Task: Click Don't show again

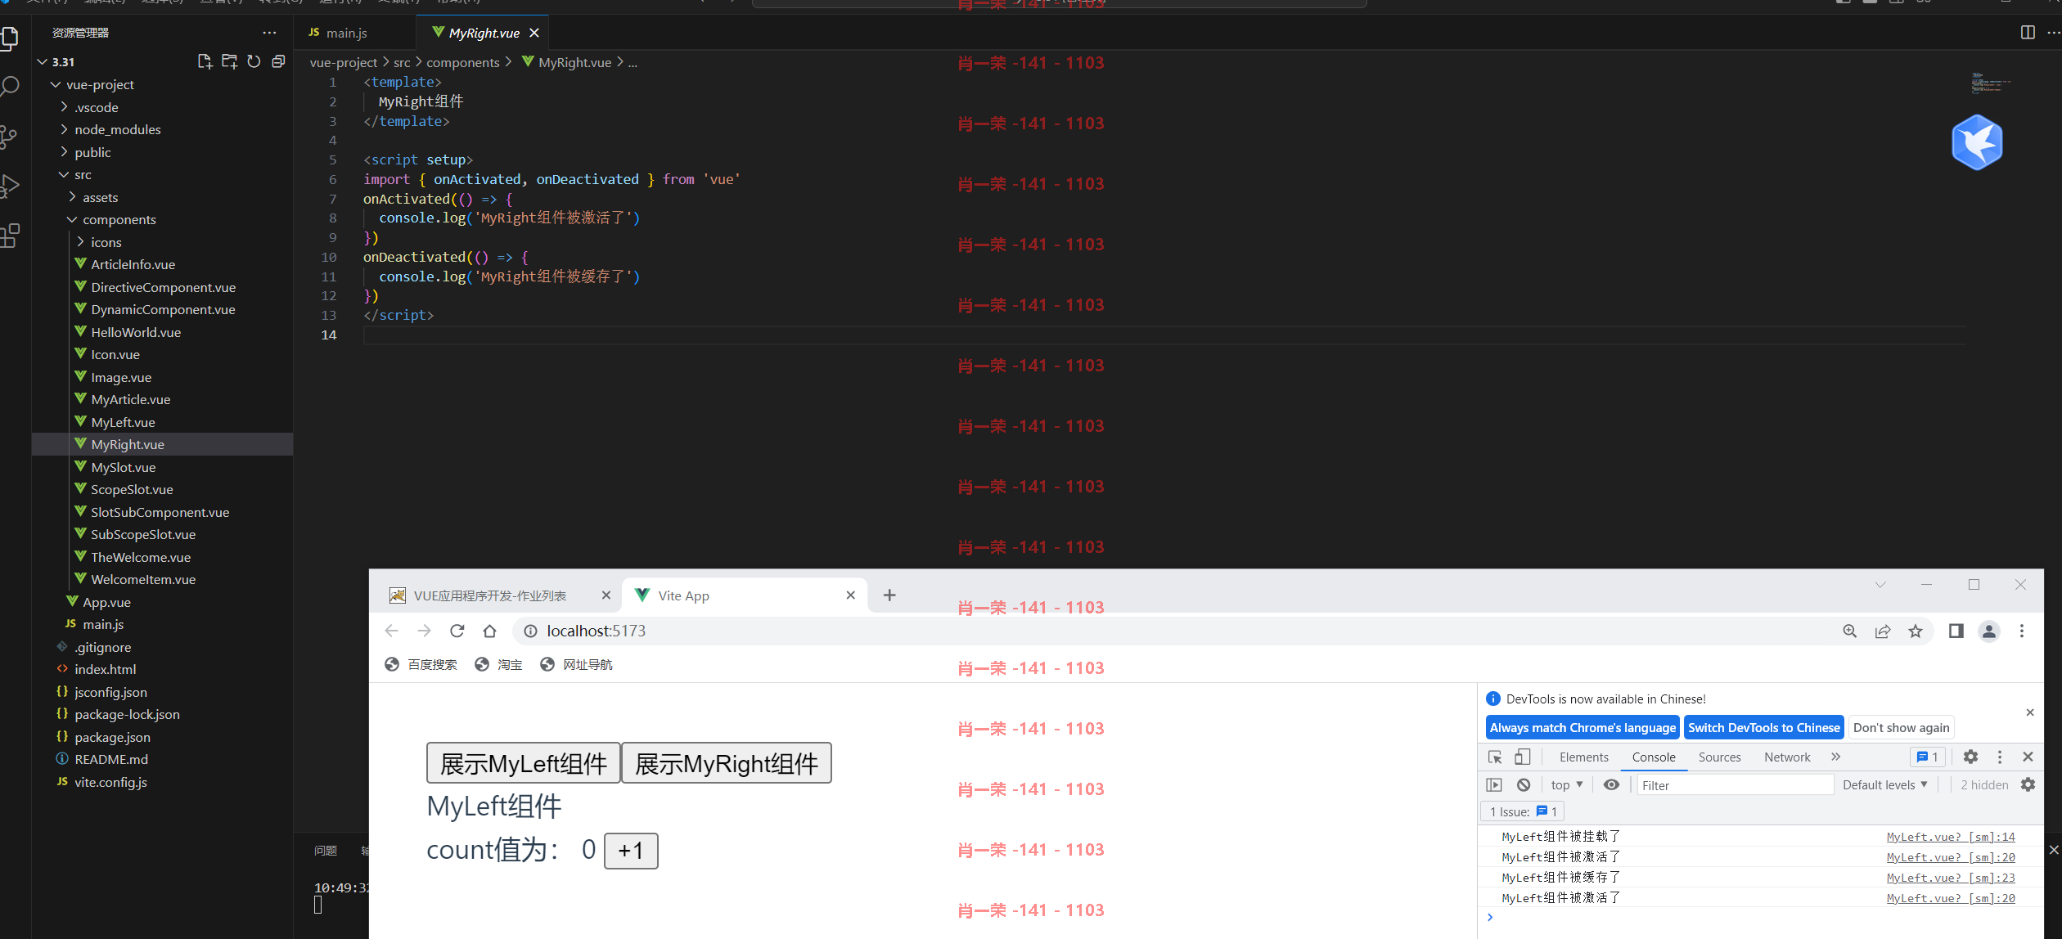Action: tap(1901, 727)
